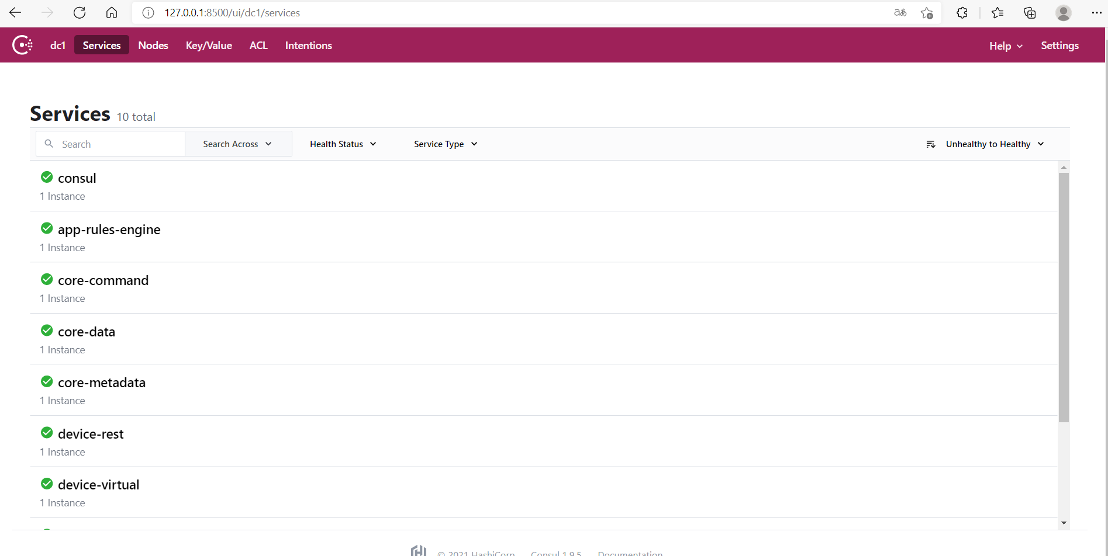The image size is (1108, 556).
Task: Open the browser home icon
Action: [x=112, y=12]
